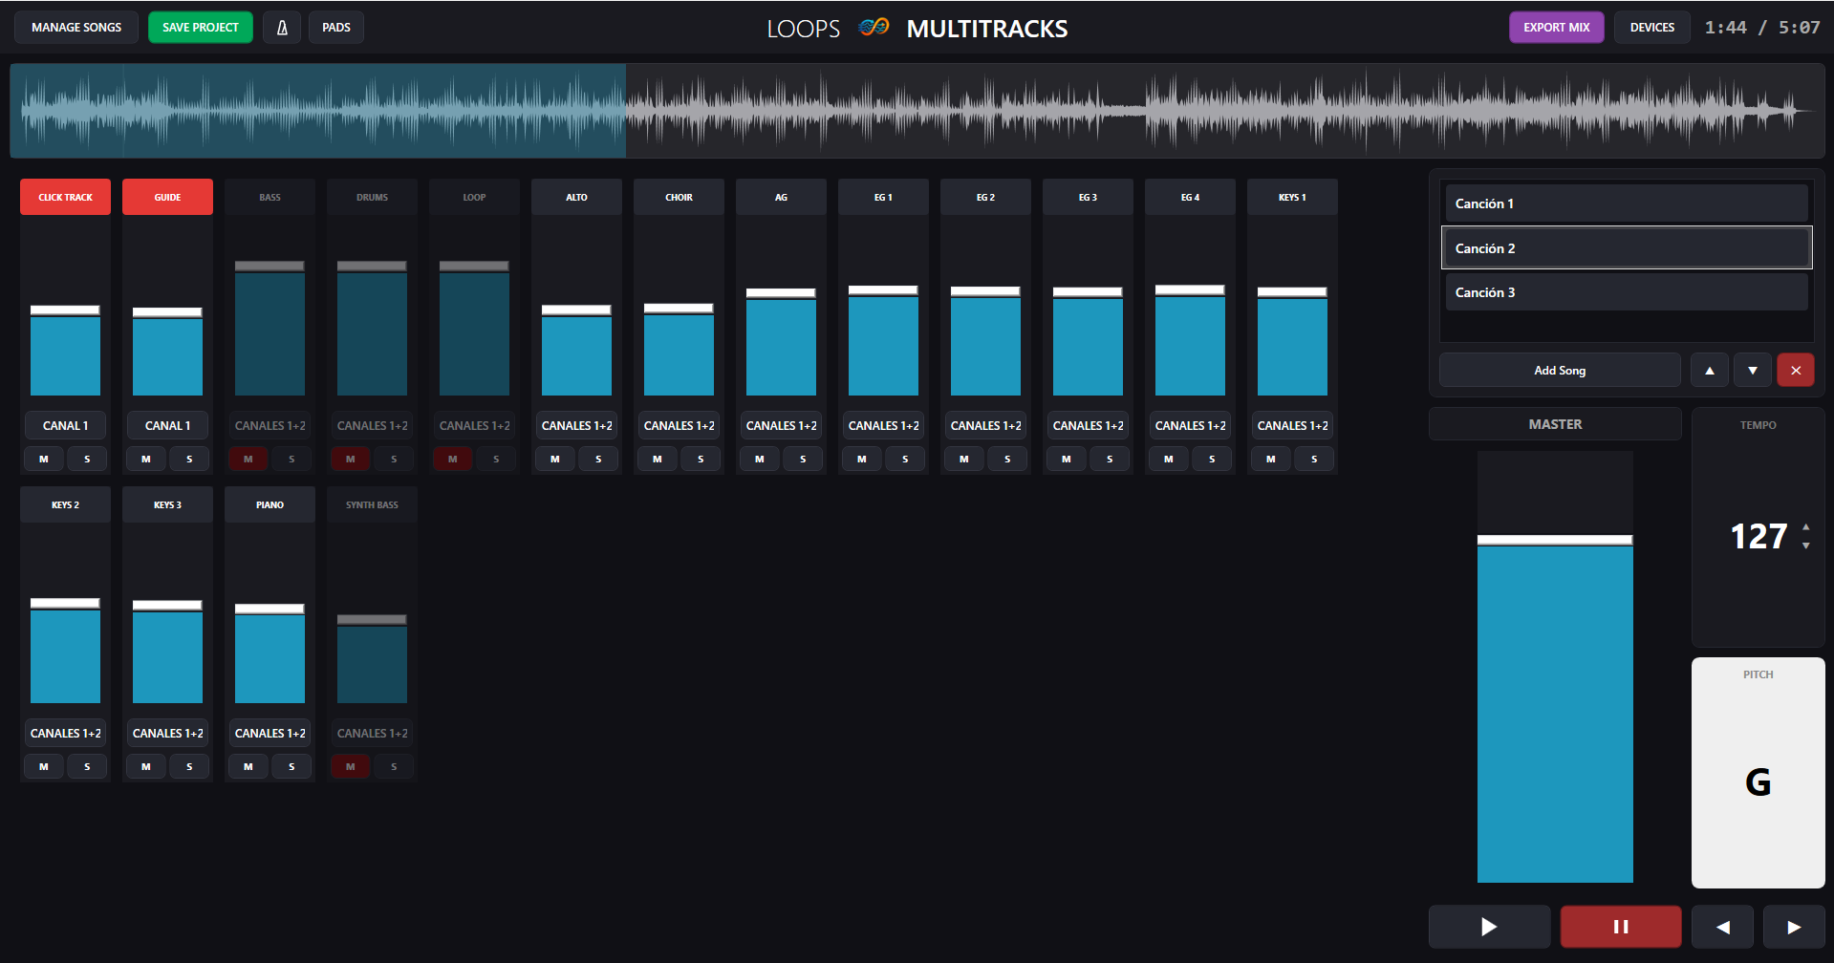Select Canción 1 in the song list

tap(1627, 203)
